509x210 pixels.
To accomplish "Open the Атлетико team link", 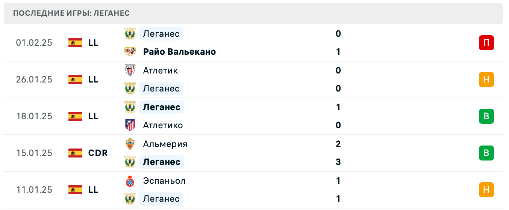I will [x=163, y=125].
